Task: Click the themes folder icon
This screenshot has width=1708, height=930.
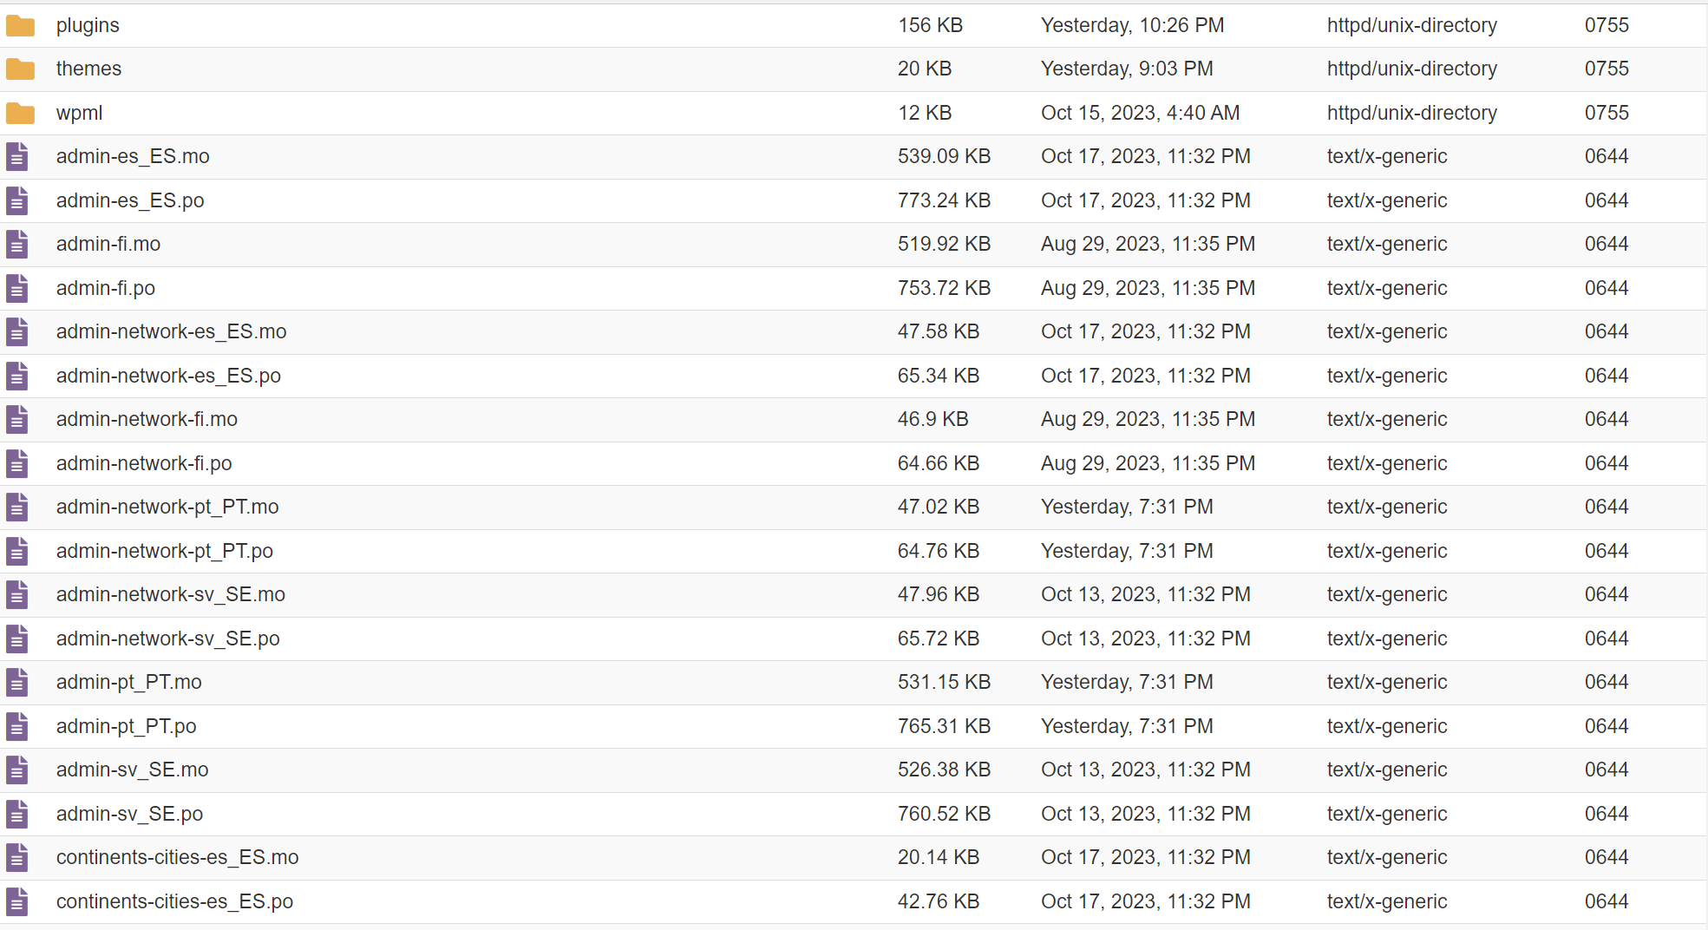Action: (x=20, y=69)
